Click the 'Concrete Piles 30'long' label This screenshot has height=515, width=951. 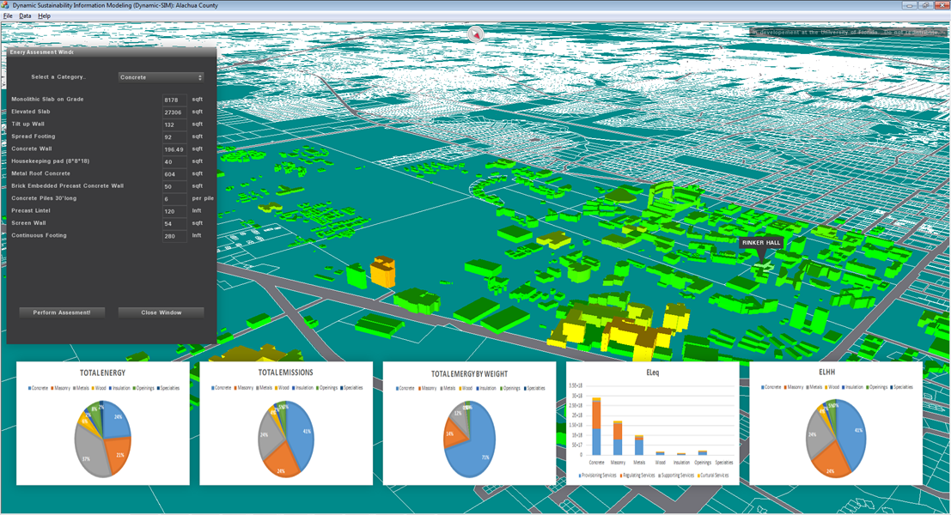44,198
